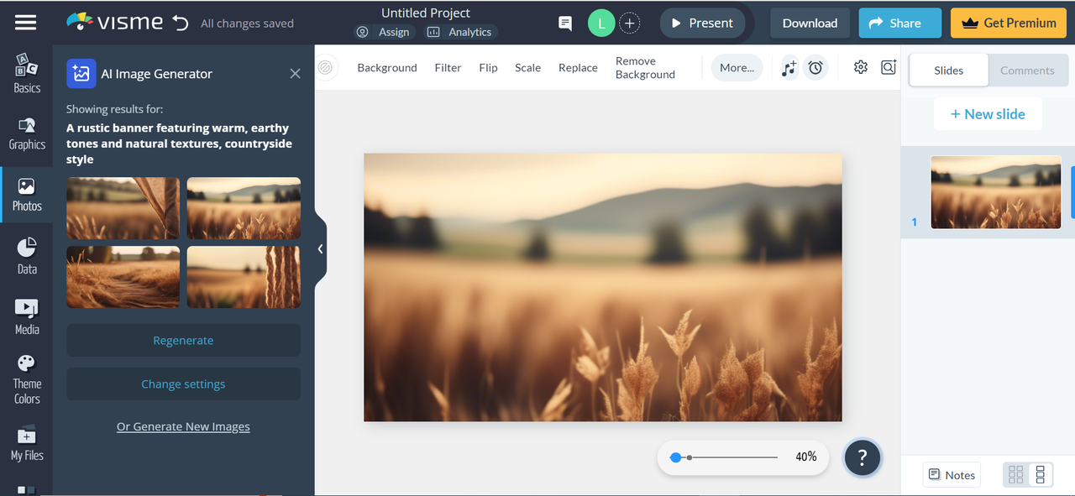Click the Visme logo
1075x496 pixels.
click(x=114, y=22)
